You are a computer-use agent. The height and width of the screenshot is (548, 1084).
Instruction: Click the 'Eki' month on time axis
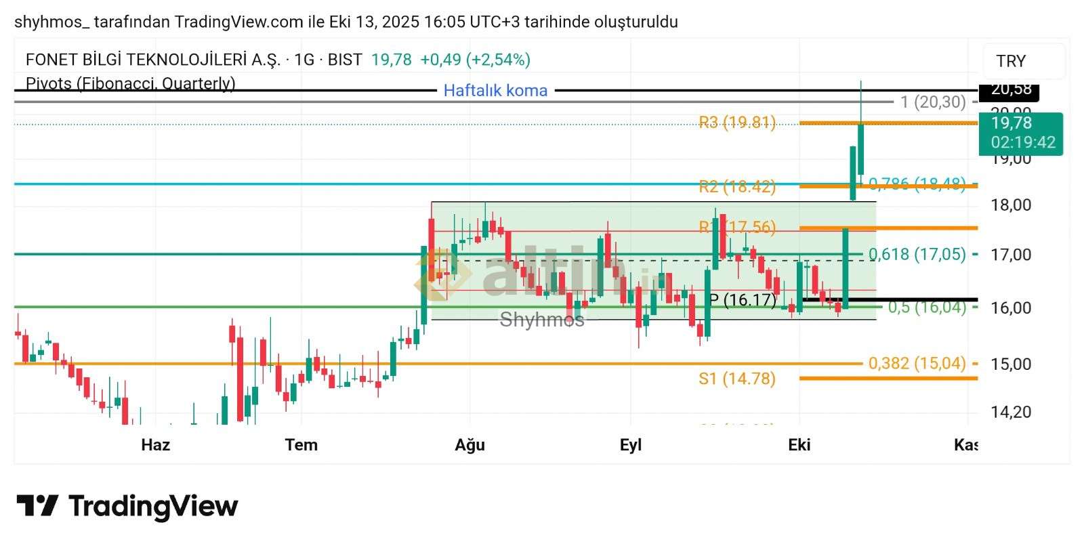(x=799, y=444)
